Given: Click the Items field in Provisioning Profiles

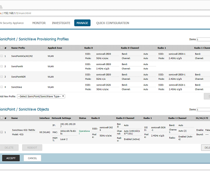Looking at the screenshot, I should click(203, 39).
